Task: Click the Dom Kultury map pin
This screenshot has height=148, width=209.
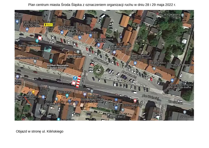Action: click(67, 96)
